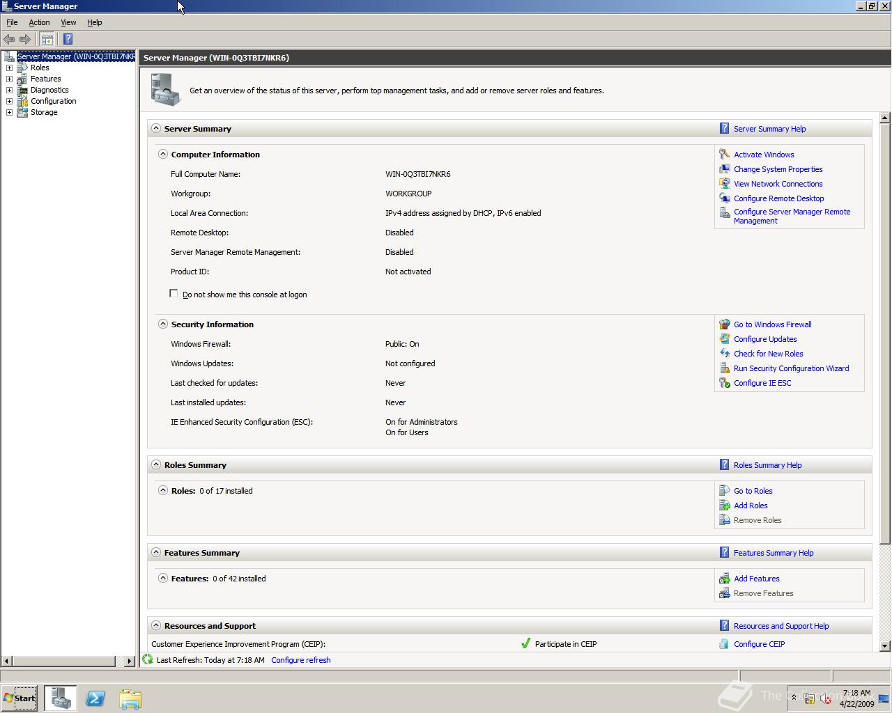
Task: Open the File menu
Action: click(12, 22)
